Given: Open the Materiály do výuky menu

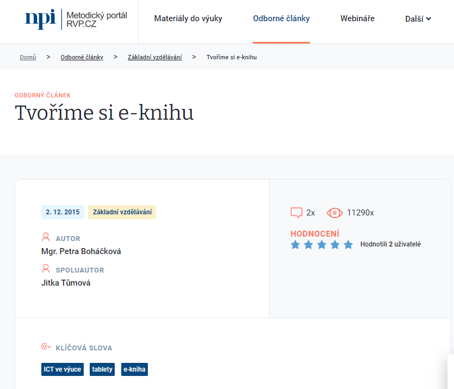Looking at the screenshot, I should pyautogui.click(x=188, y=19).
